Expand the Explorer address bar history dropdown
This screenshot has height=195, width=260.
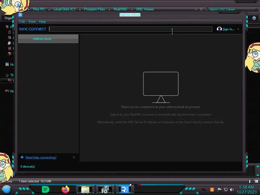click(196, 9)
